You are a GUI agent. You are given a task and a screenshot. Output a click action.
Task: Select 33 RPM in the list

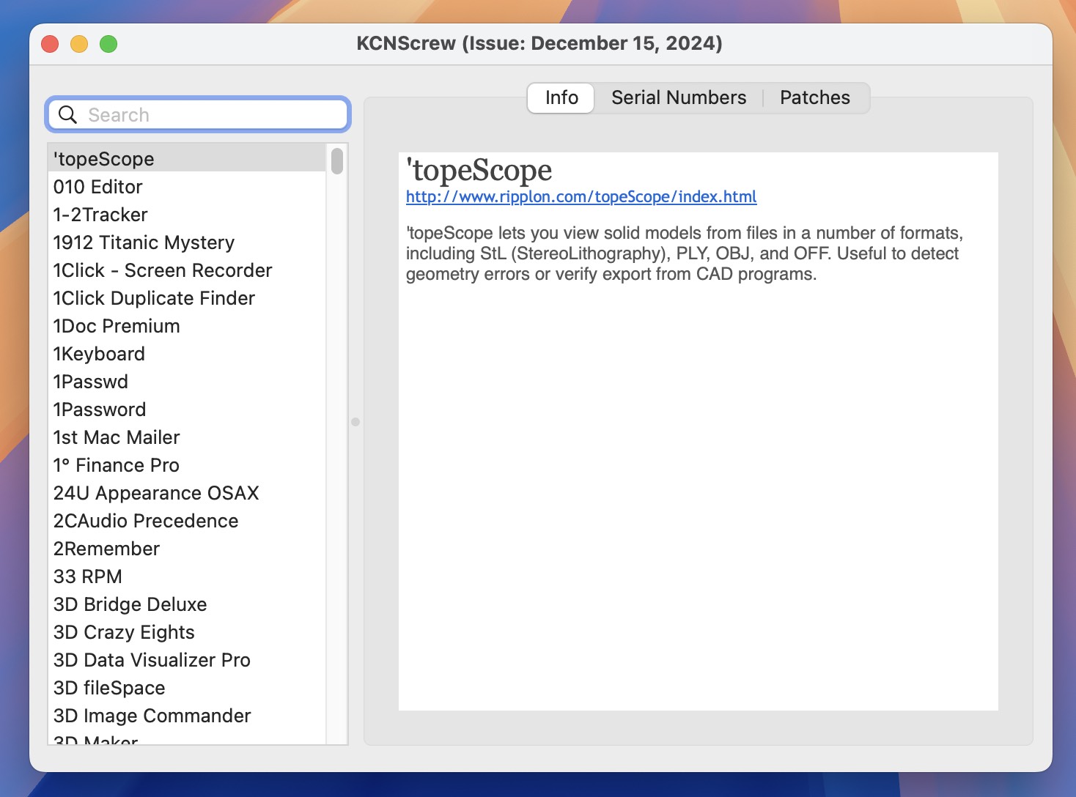[187, 577]
